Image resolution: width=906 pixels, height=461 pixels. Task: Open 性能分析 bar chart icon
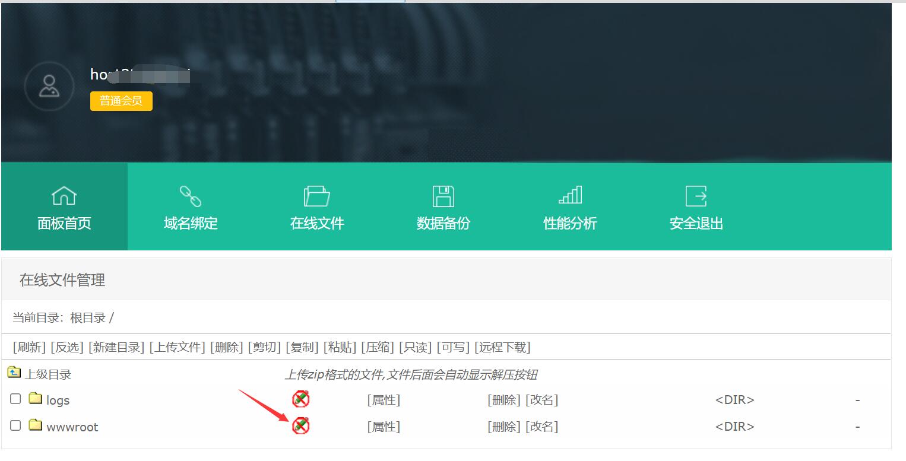[570, 195]
